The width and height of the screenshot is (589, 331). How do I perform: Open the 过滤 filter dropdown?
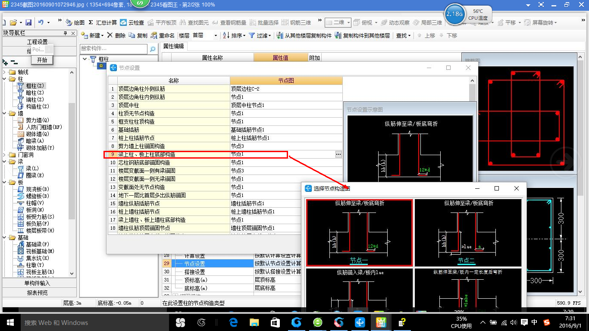click(260, 35)
